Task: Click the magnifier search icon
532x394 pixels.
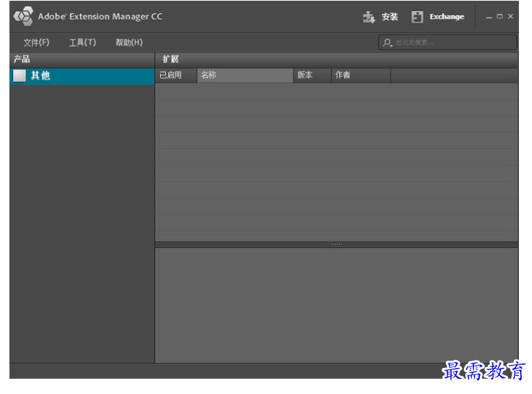Action: [x=387, y=43]
